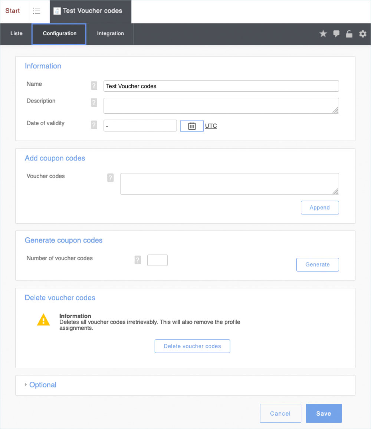Focus the Name input field
Screen dimensions: 371x429
point(221,86)
